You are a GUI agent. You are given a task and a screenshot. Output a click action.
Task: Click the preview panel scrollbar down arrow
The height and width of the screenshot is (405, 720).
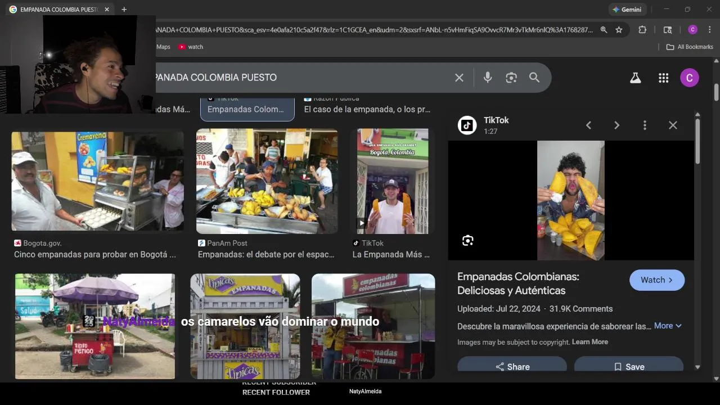697,367
